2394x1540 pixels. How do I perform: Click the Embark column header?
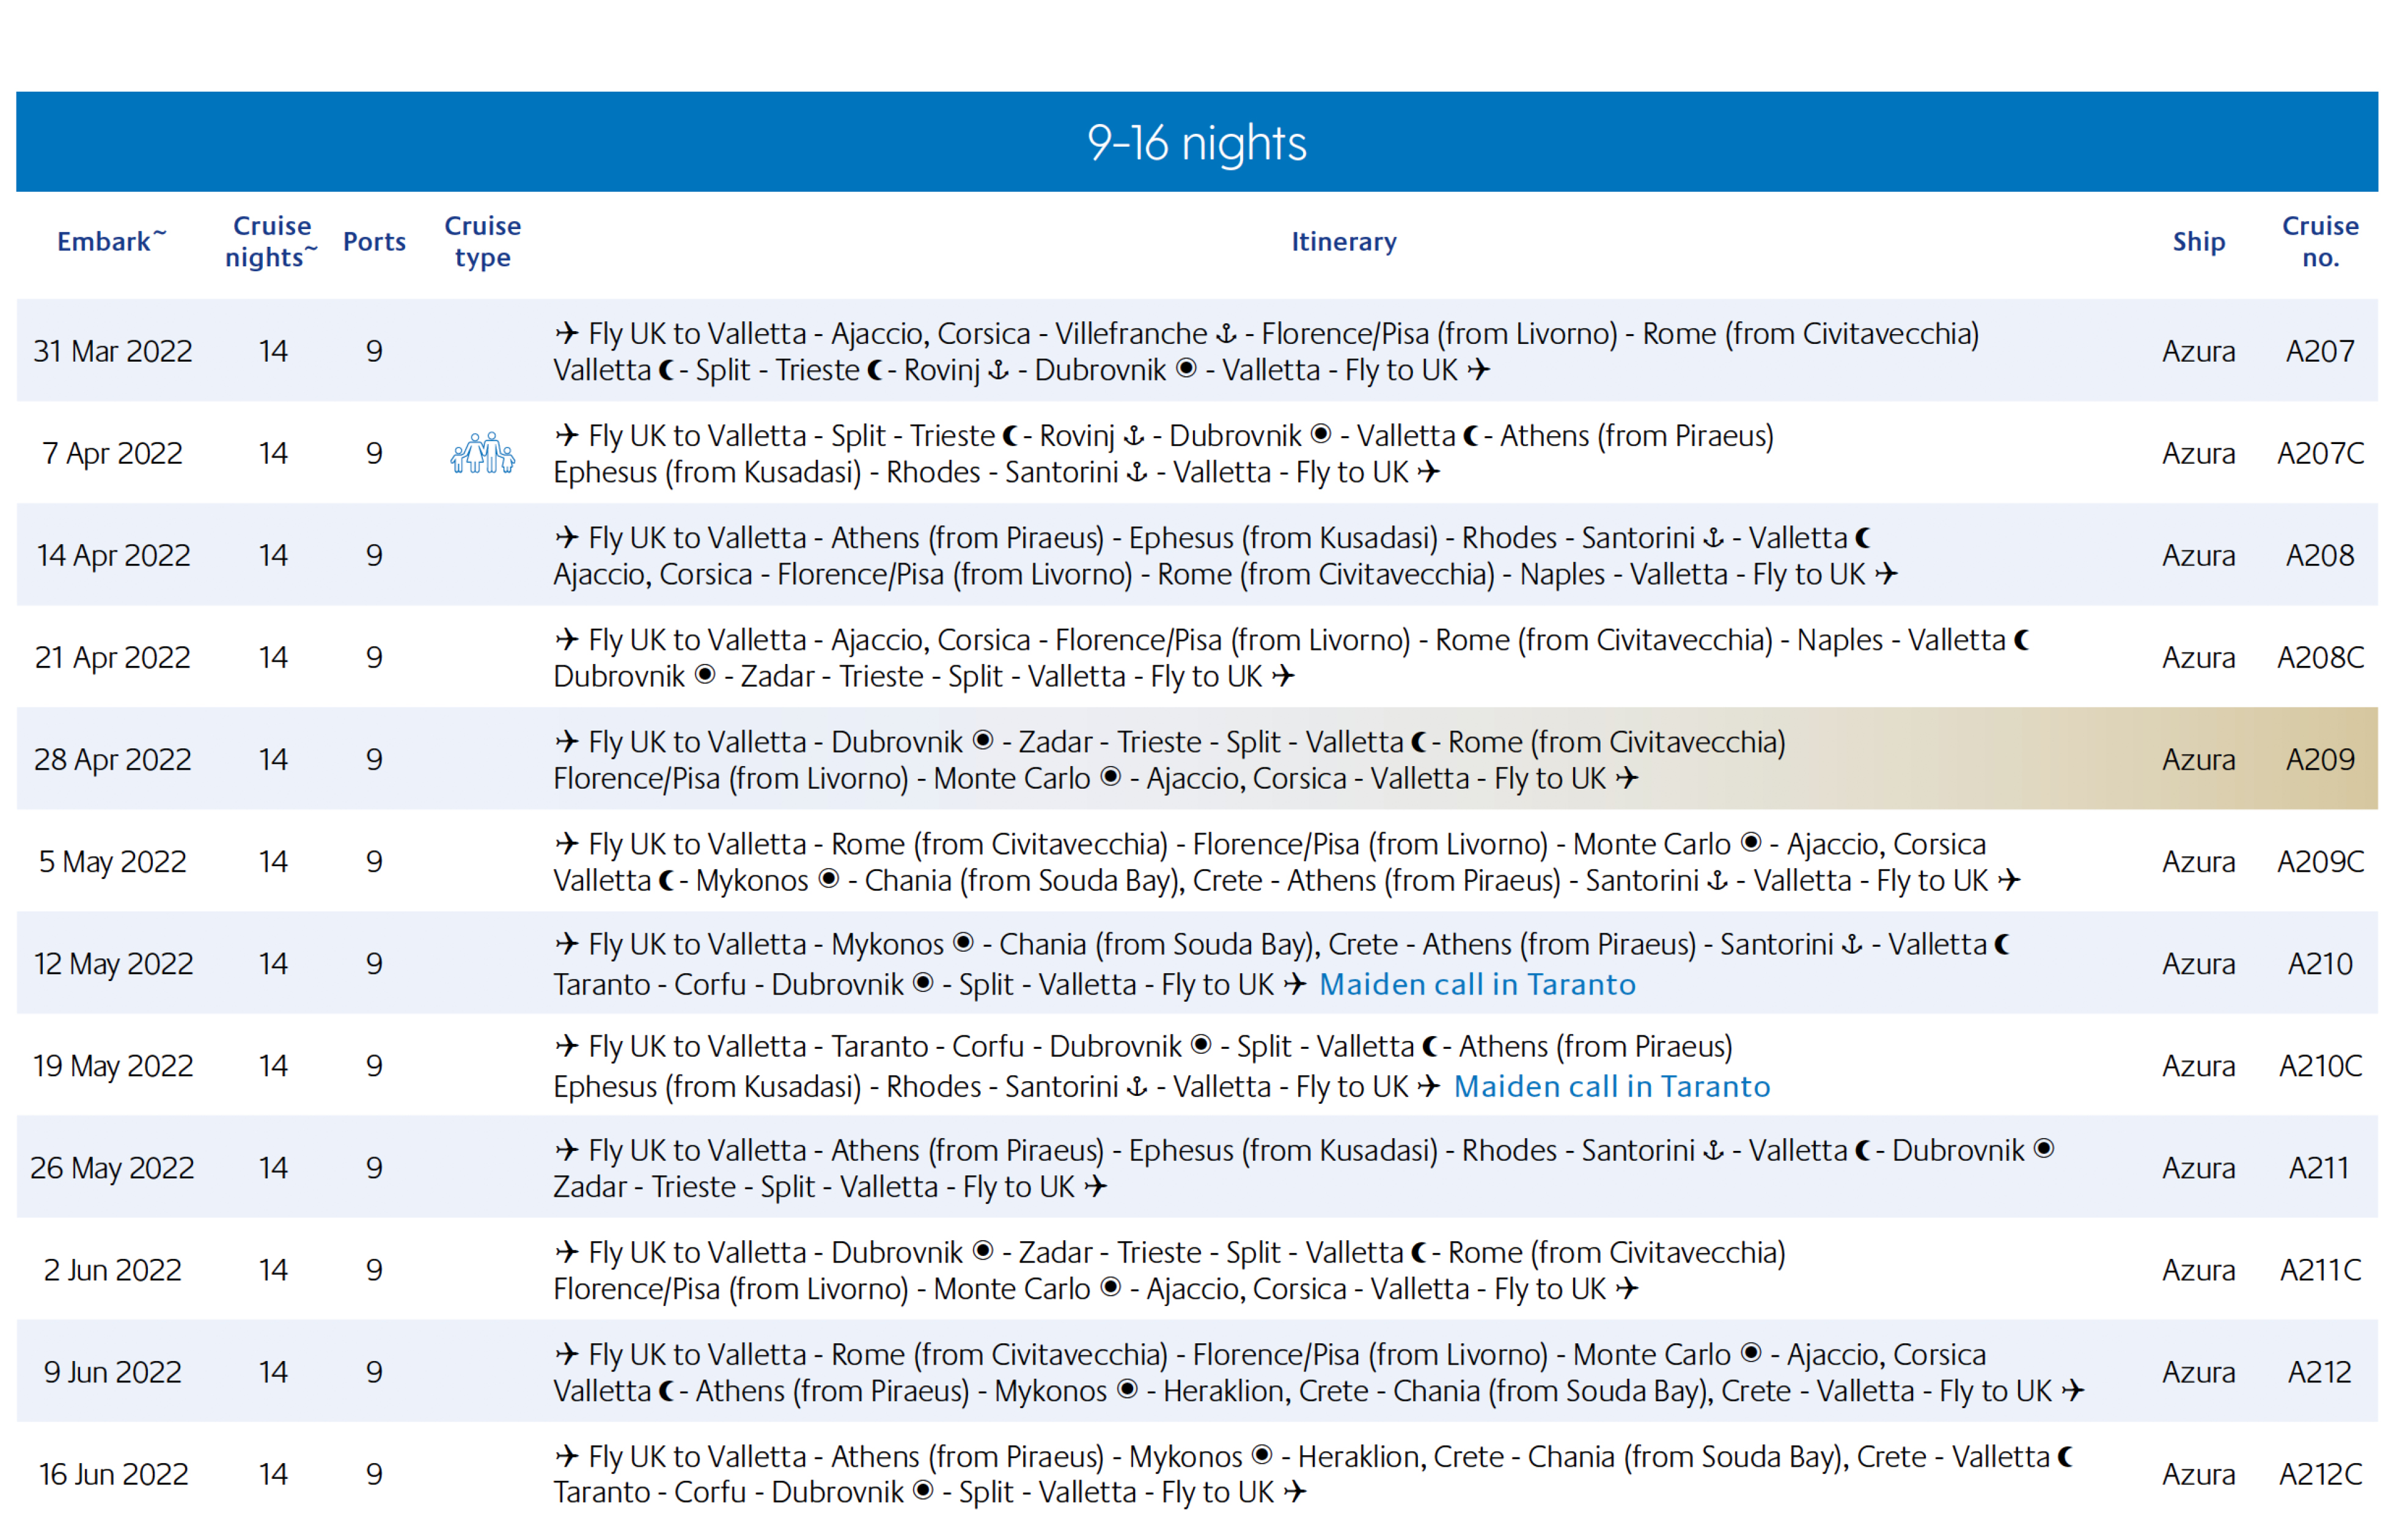point(111,241)
